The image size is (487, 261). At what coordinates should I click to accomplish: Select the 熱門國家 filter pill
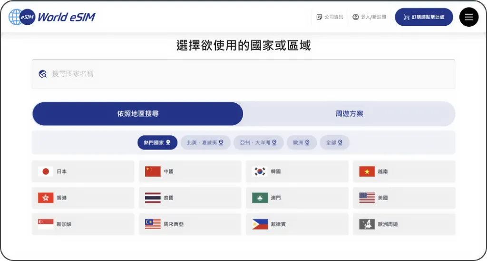[157, 142]
